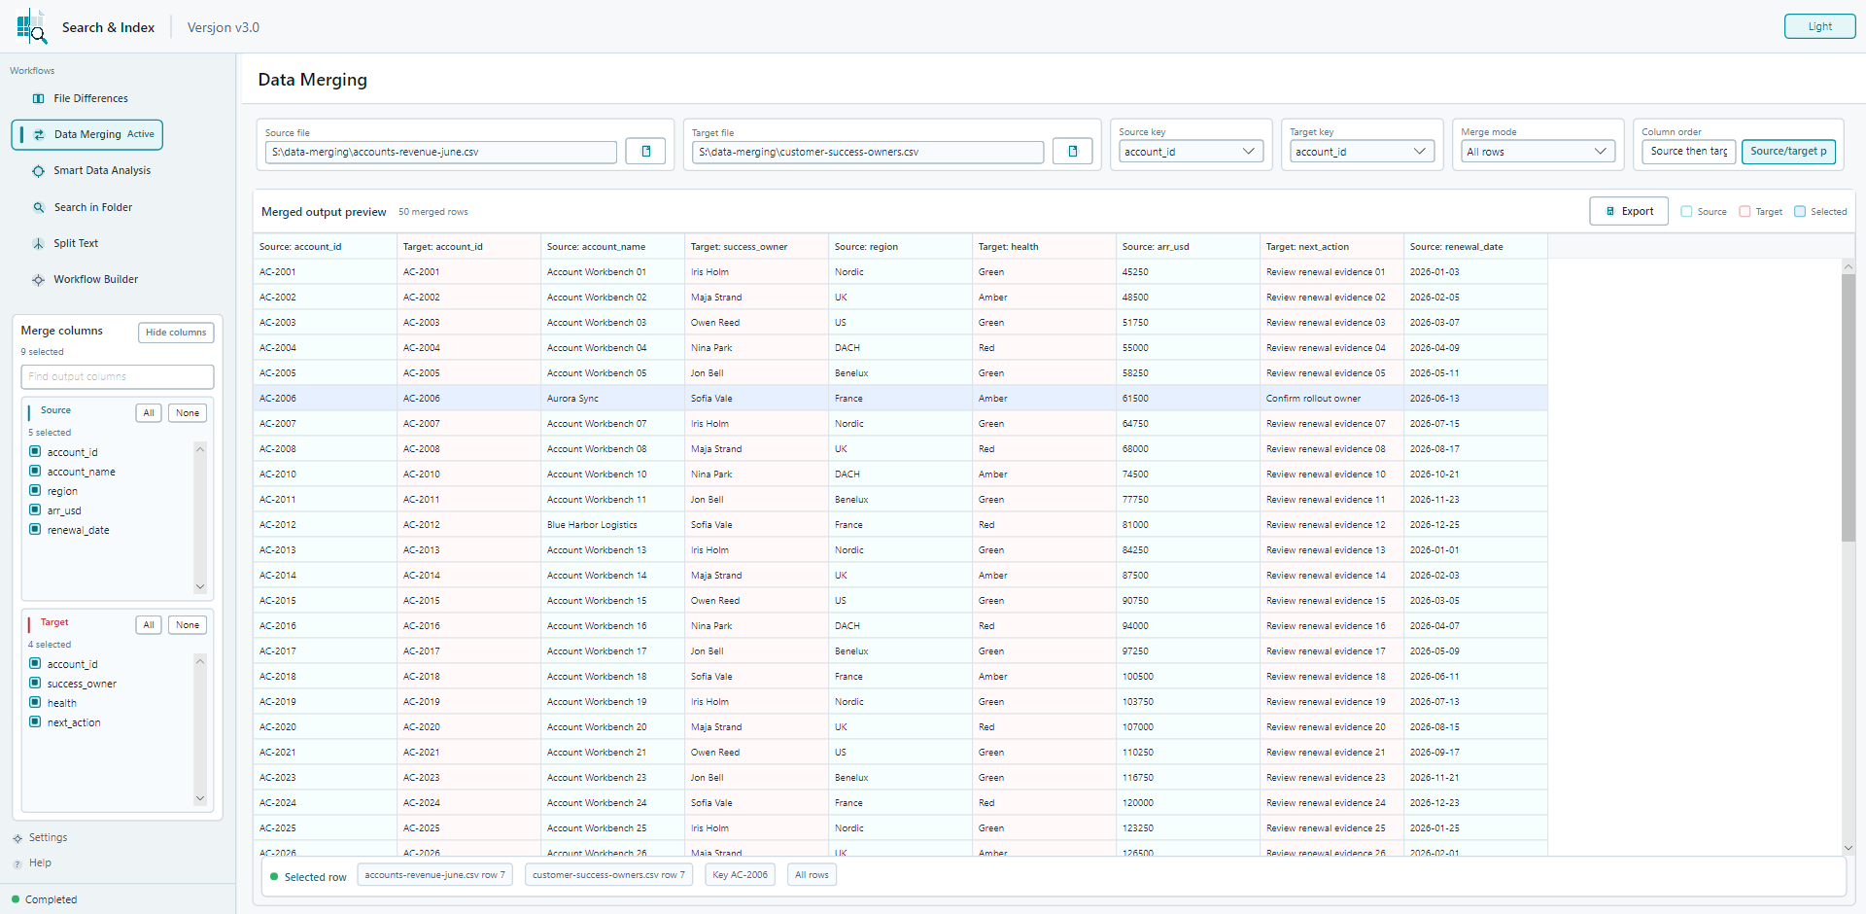Click the Settings gear icon

(17, 838)
